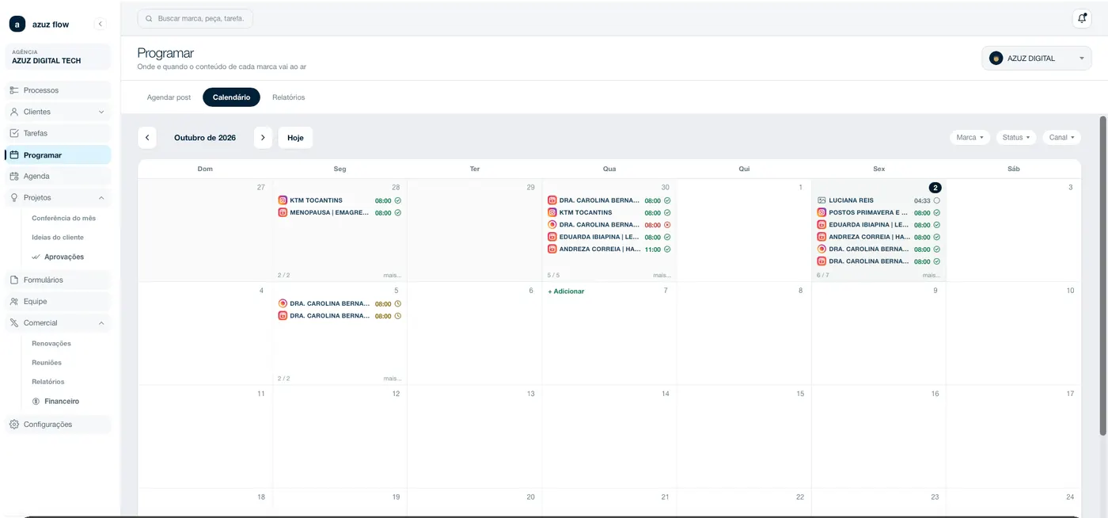Focus the Buscar marca, peça, tarefa search field
The image size is (1108, 518).
pos(195,18)
